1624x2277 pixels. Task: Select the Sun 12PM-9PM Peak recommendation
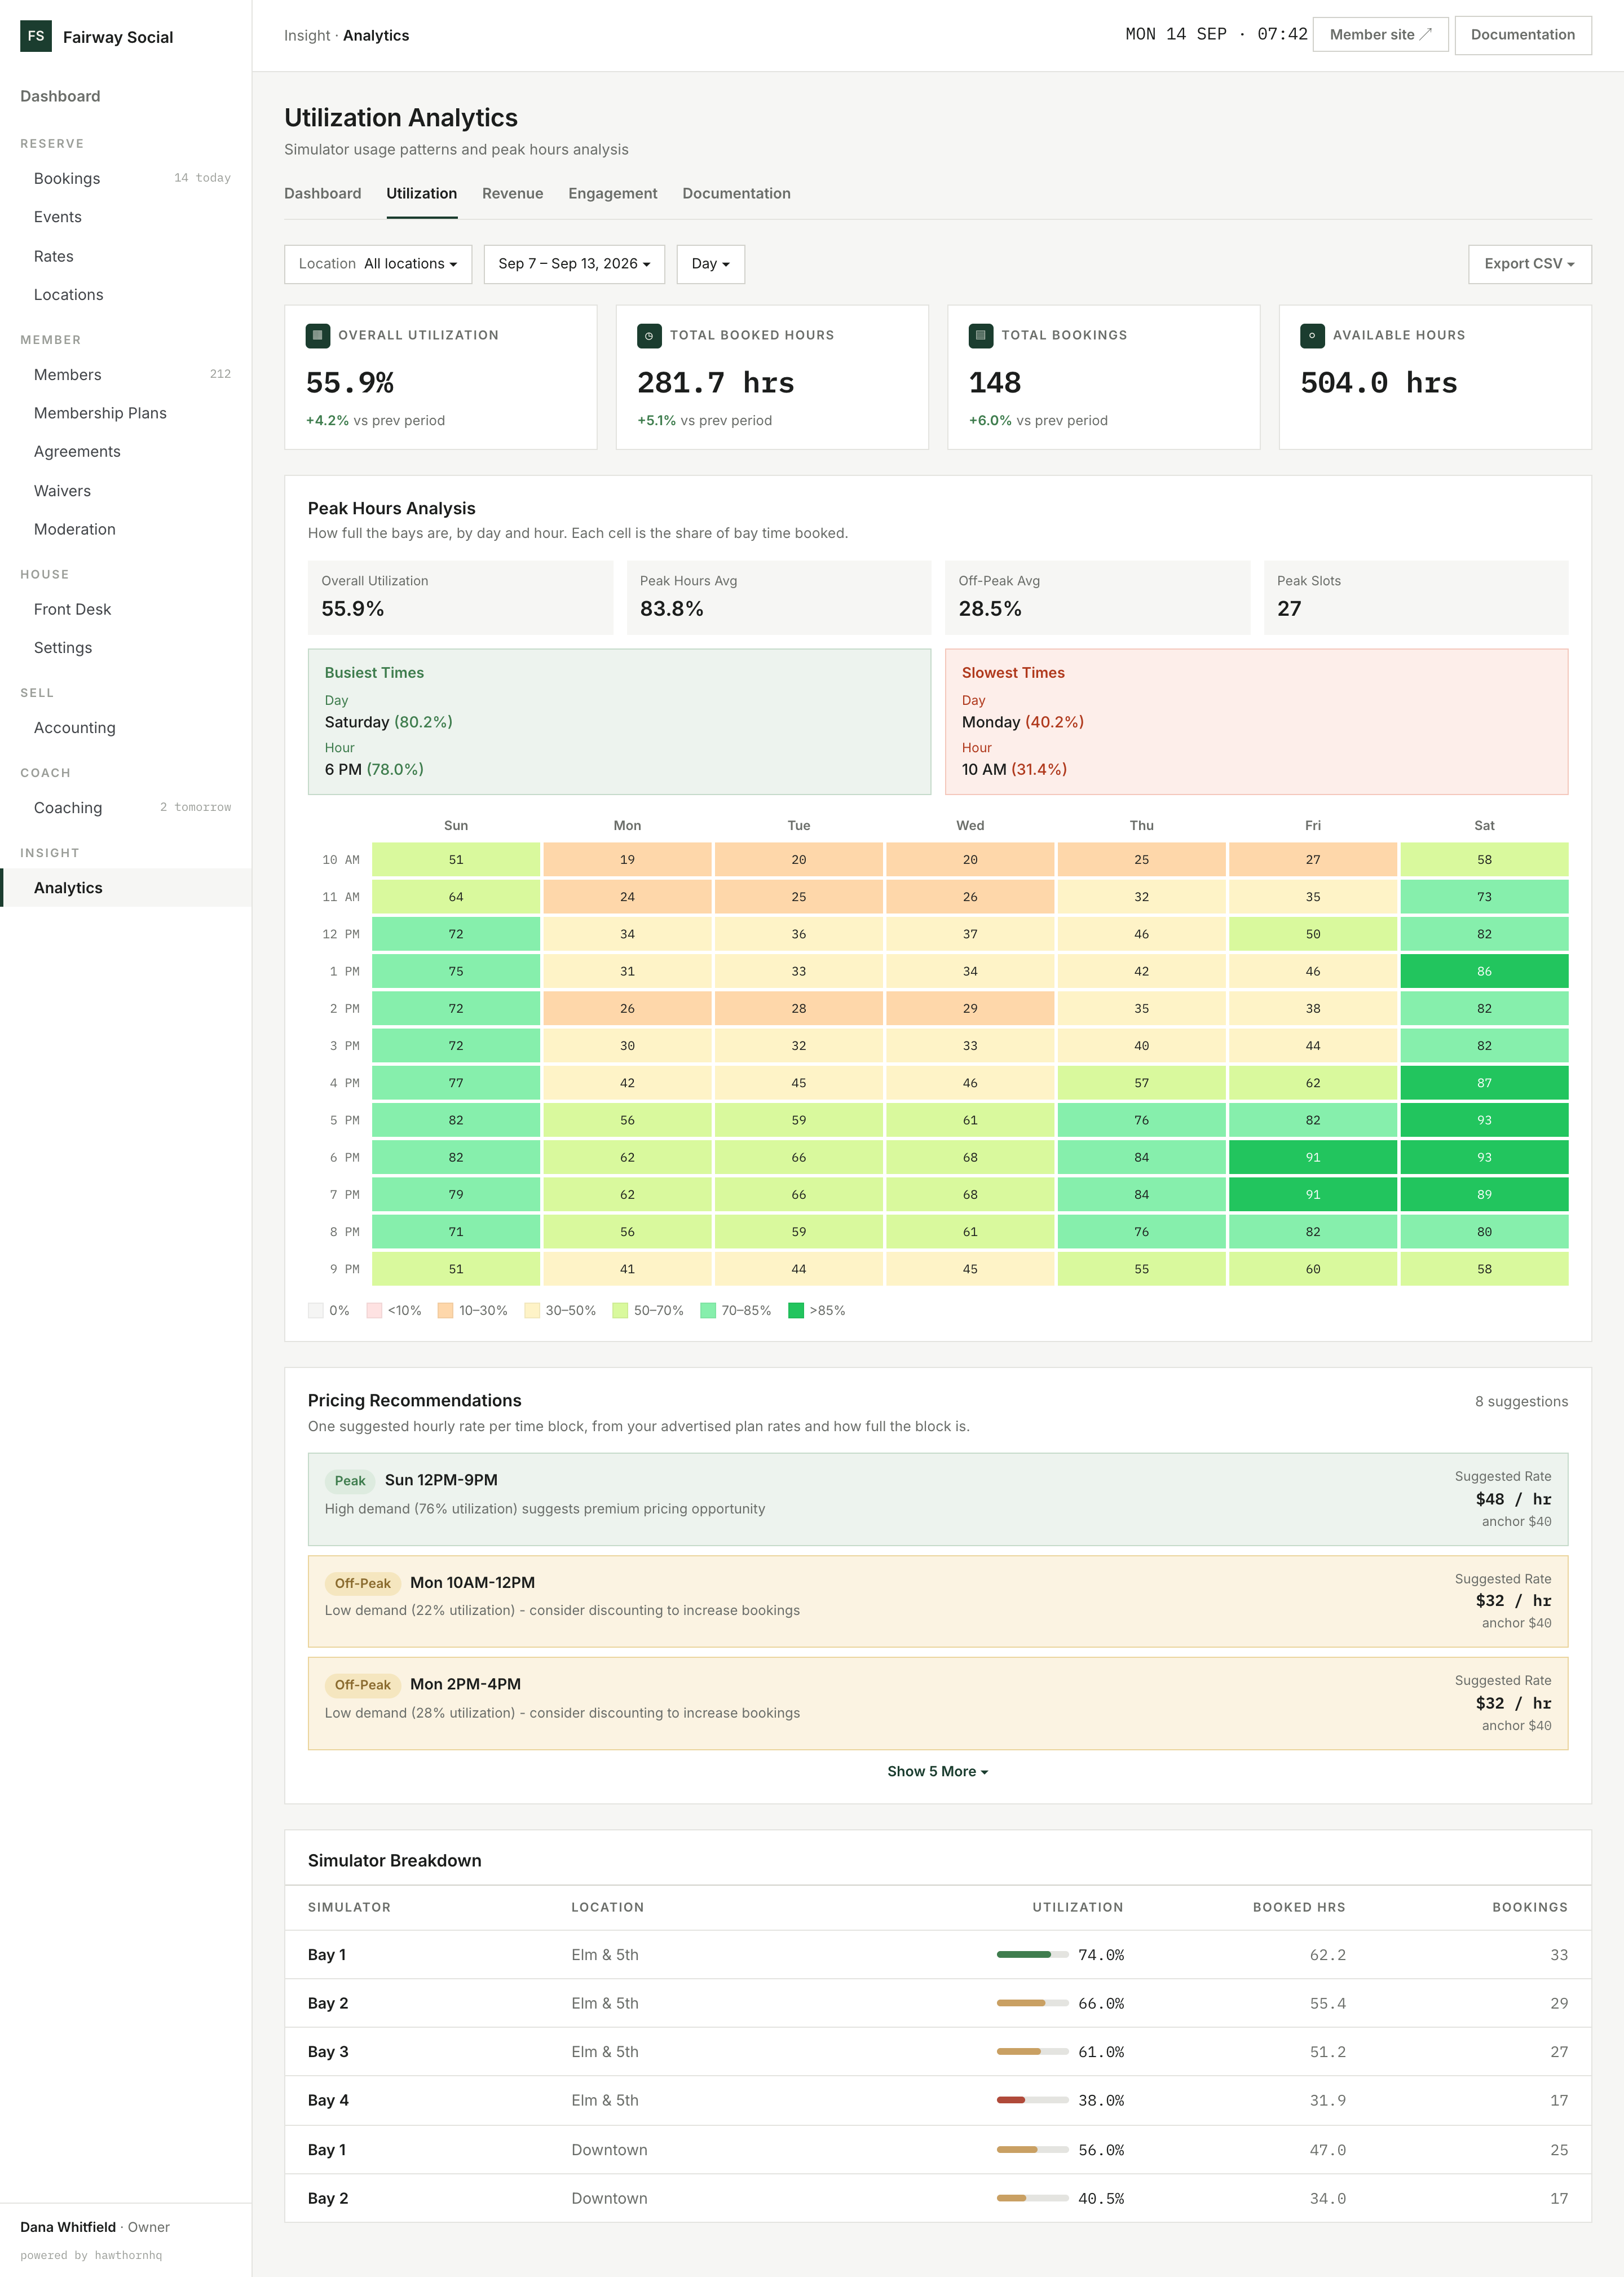pos(937,1499)
